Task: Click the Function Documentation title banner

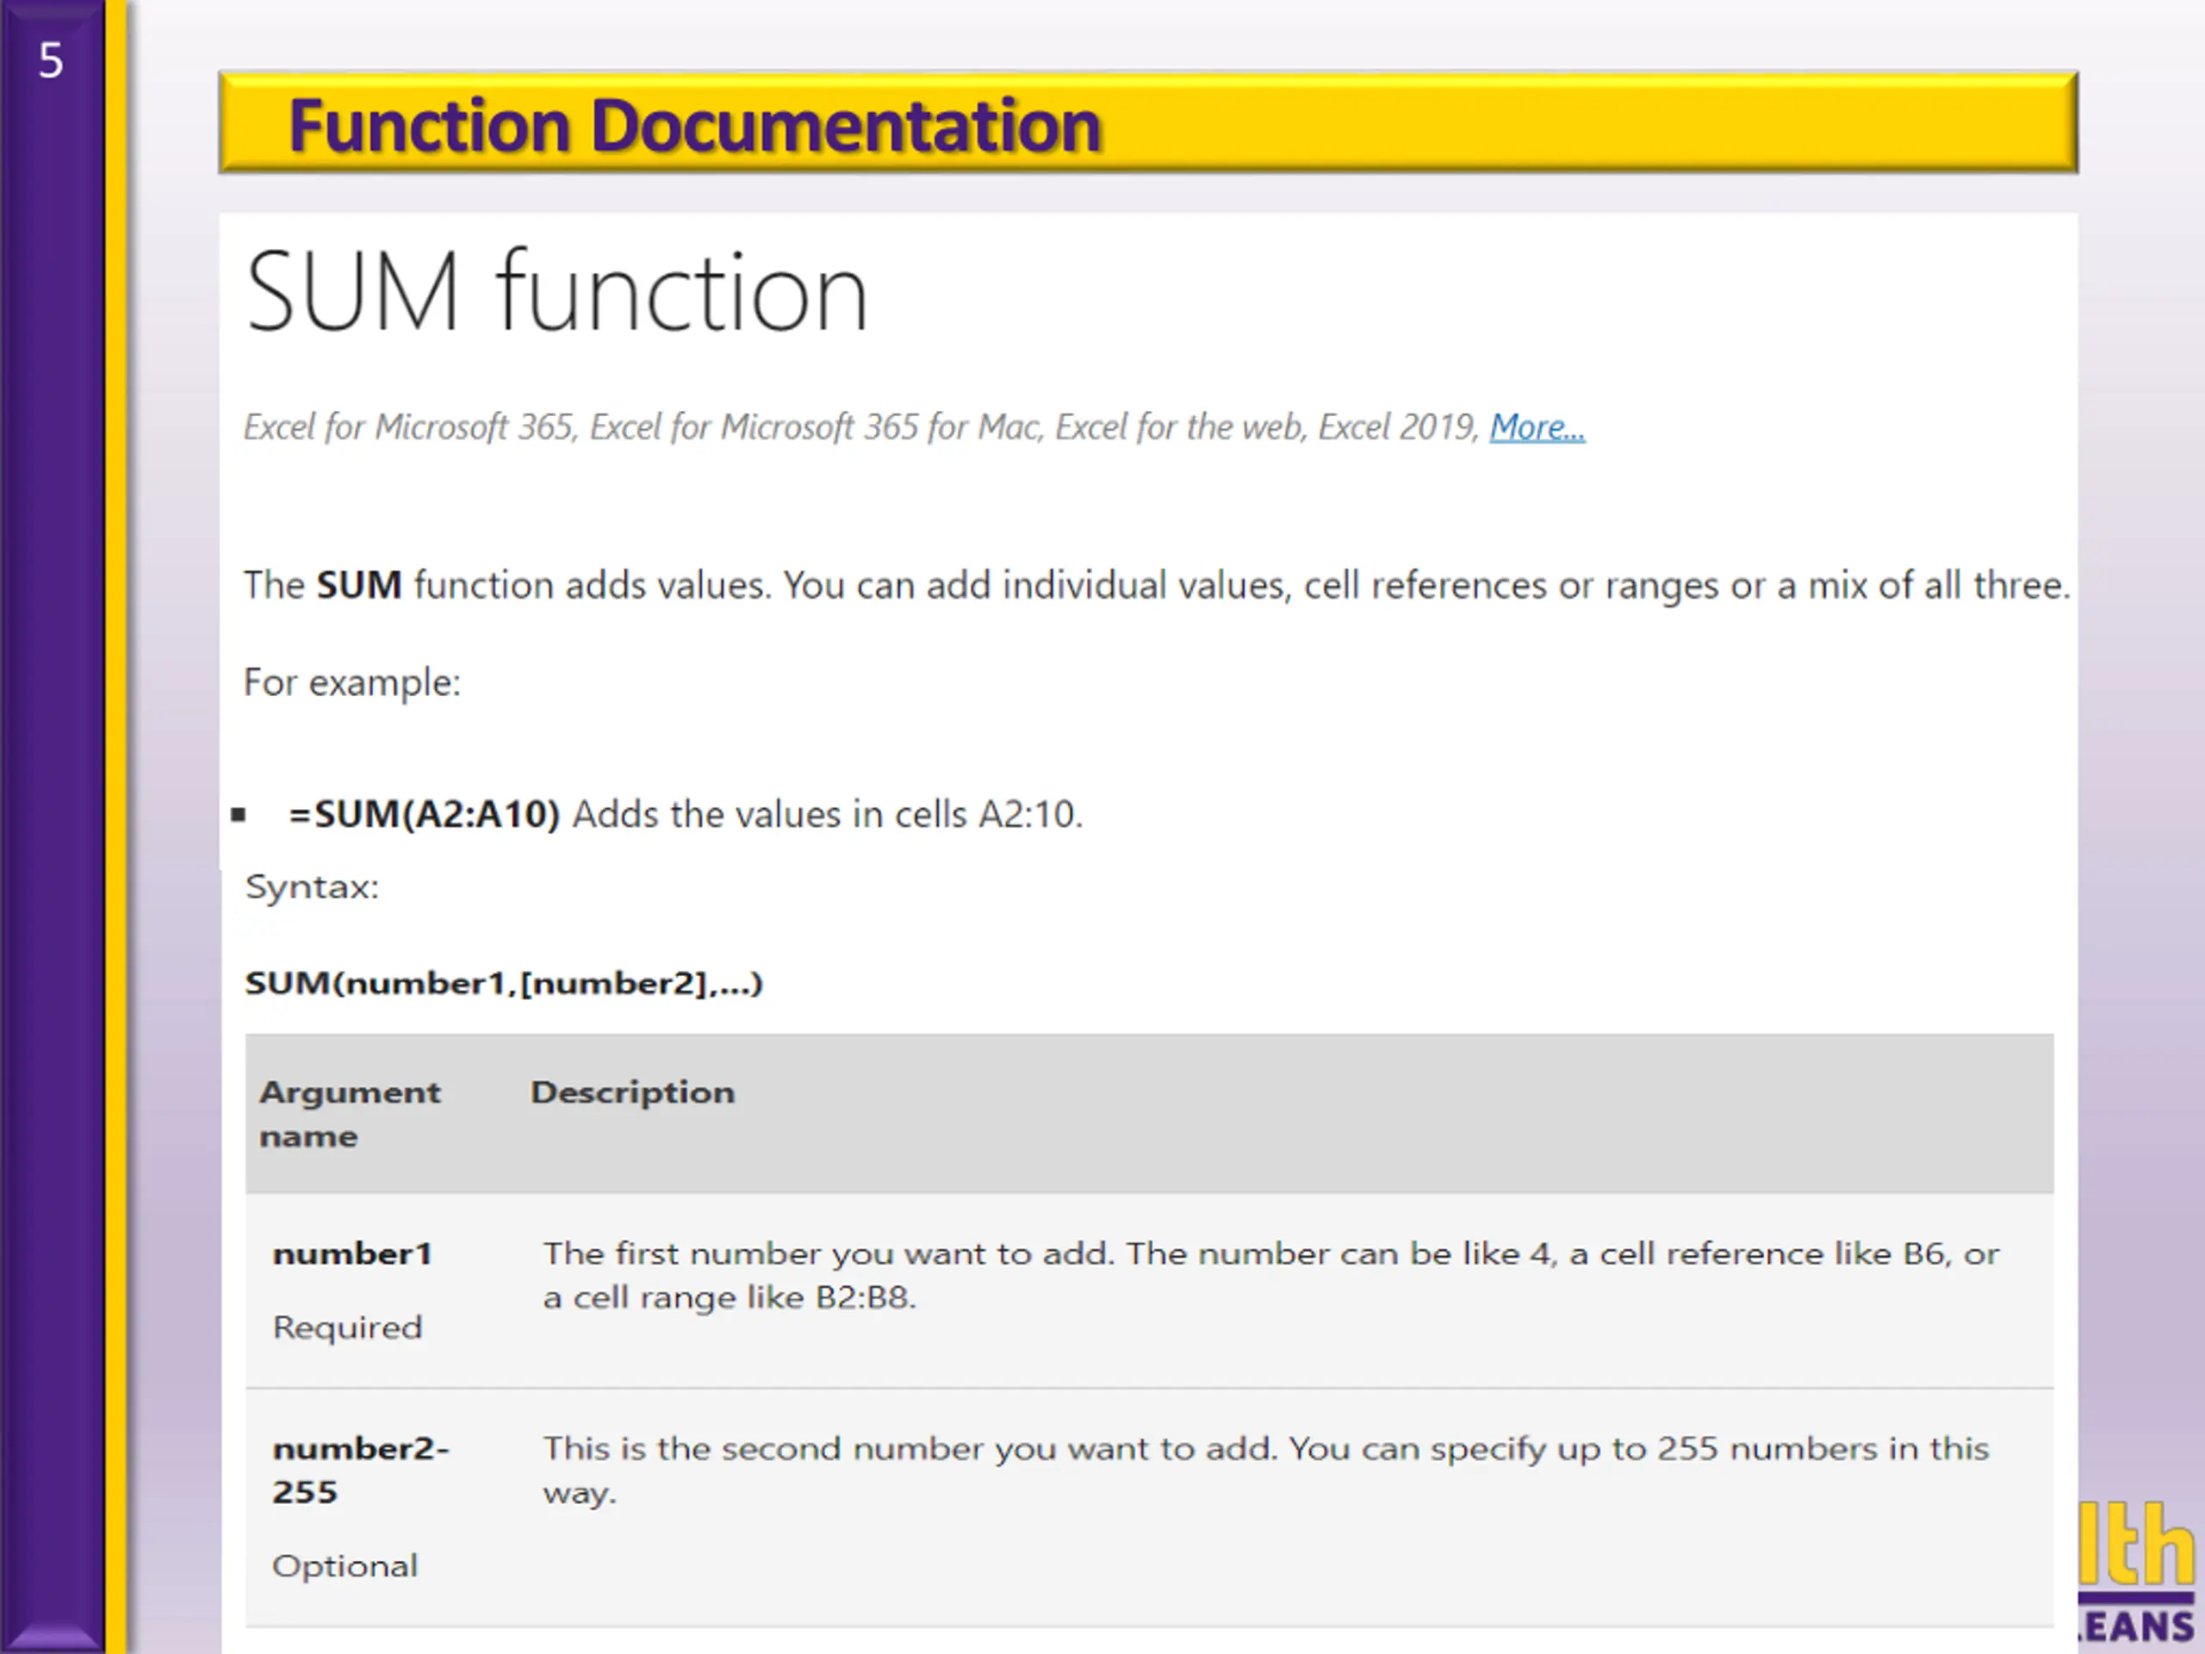Action: (1148, 122)
